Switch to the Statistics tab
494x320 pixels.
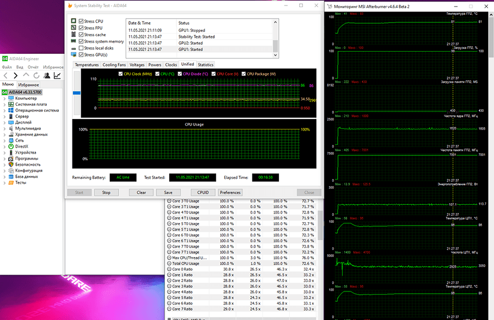(205, 65)
